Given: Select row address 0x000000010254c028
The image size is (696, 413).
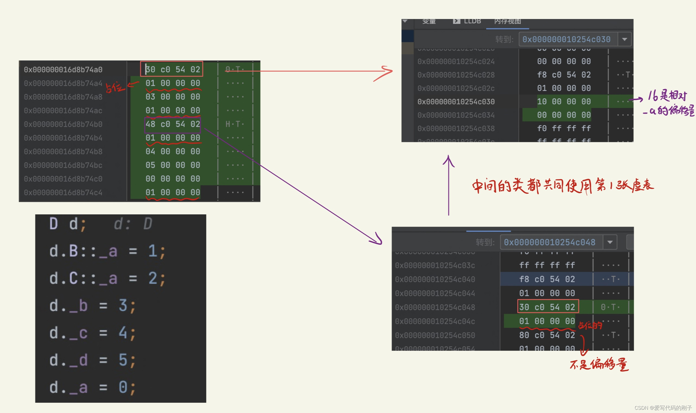Looking at the screenshot, I should point(456,75).
